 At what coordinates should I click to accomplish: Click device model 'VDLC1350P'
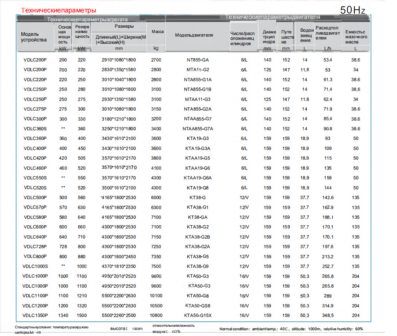click(x=35, y=315)
